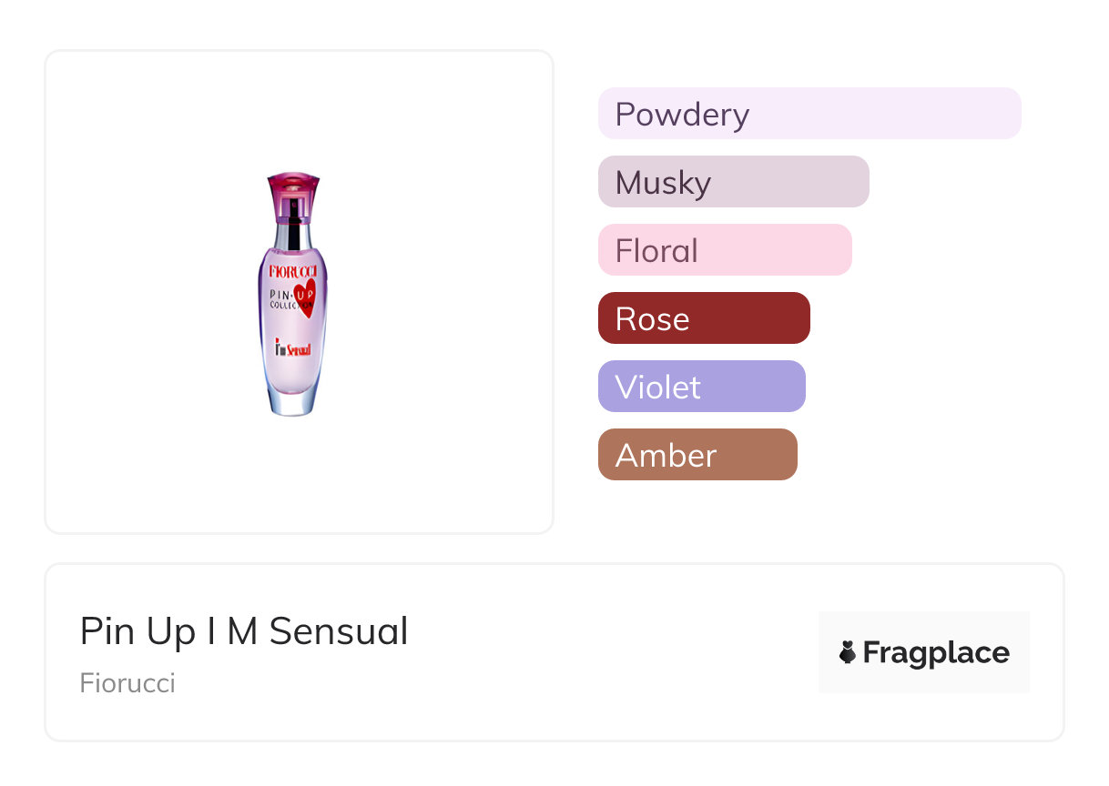Viewport: 1109px width, 786px height.
Task: Click the "I'm Sensual" text on the bottle
Action: point(293,348)
